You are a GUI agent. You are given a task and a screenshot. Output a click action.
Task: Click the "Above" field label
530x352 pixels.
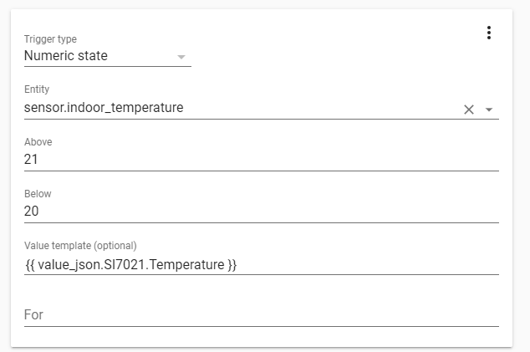(x=38, y=142)
